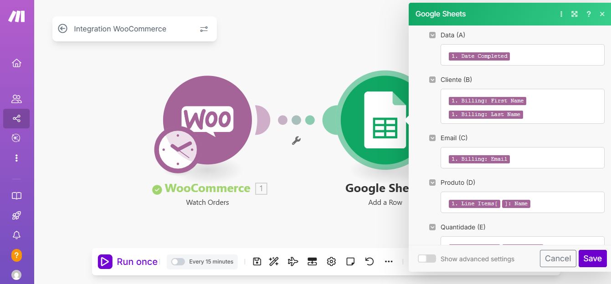Select the Billing: Last Name pill

click(x=486, y=114)
